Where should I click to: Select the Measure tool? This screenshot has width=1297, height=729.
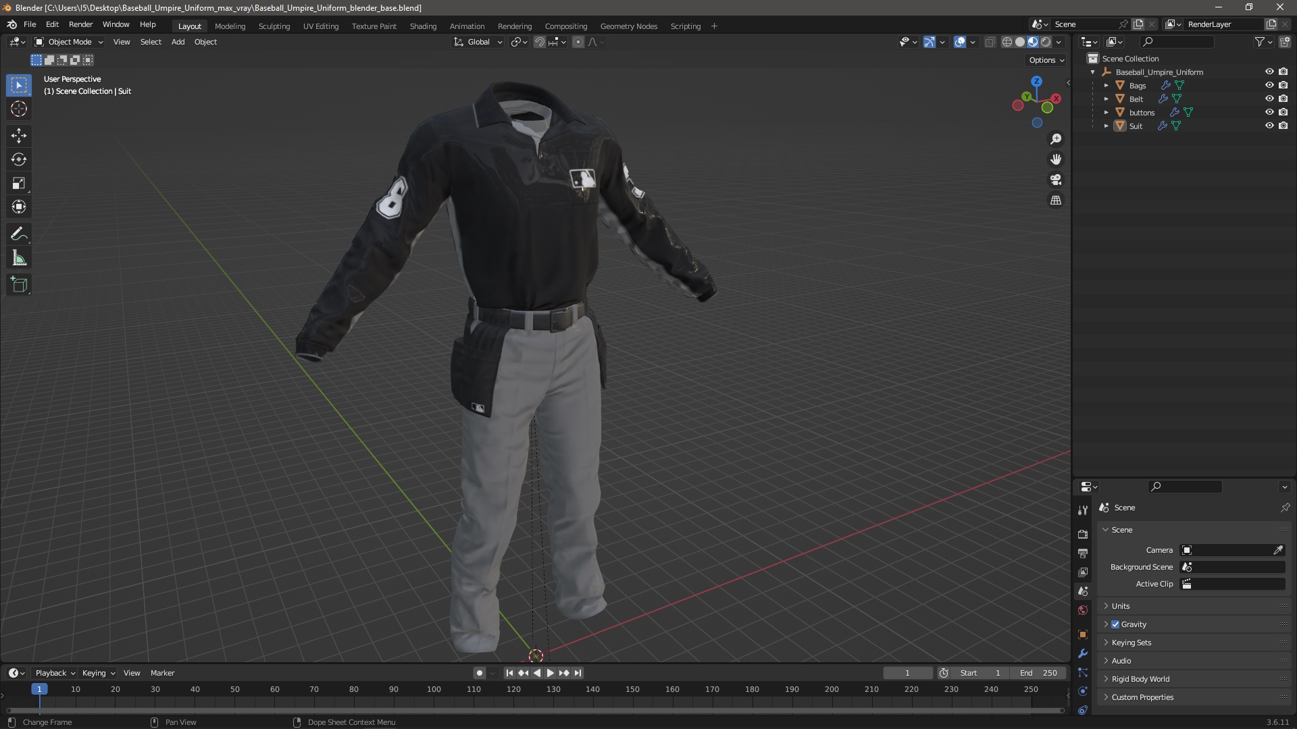[19, 259]
